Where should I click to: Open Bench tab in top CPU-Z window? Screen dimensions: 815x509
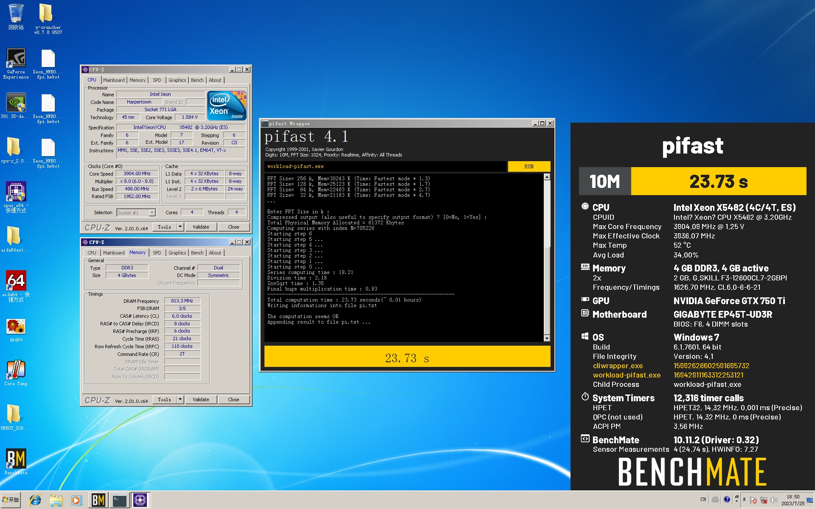[197, 80]
